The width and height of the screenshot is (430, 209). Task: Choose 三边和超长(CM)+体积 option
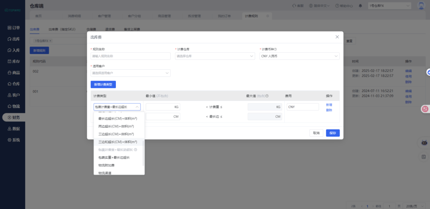(x=118, y=142)
